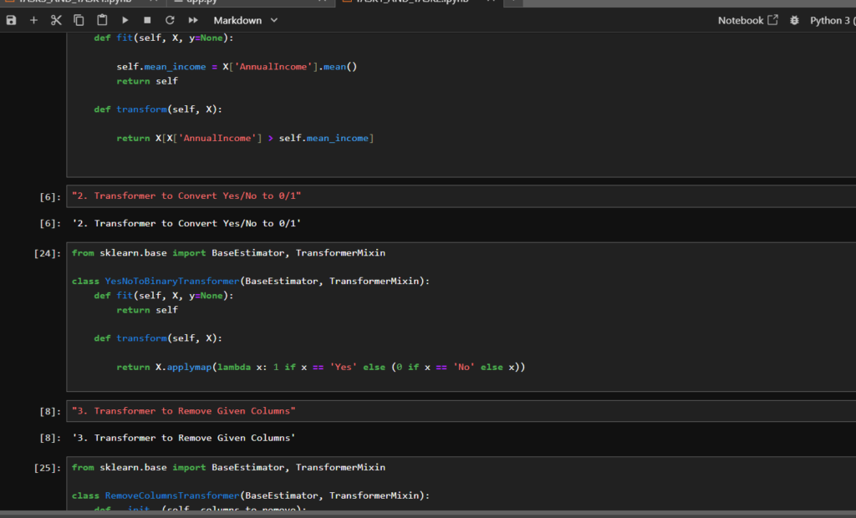Enable the debugger with the bug icon
This screenshot has width=856, height=518.
pyautogui.click(x=794, y=20)
